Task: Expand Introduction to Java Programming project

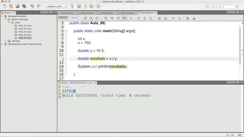Action: pyautogui.click(x=2, y=44)
